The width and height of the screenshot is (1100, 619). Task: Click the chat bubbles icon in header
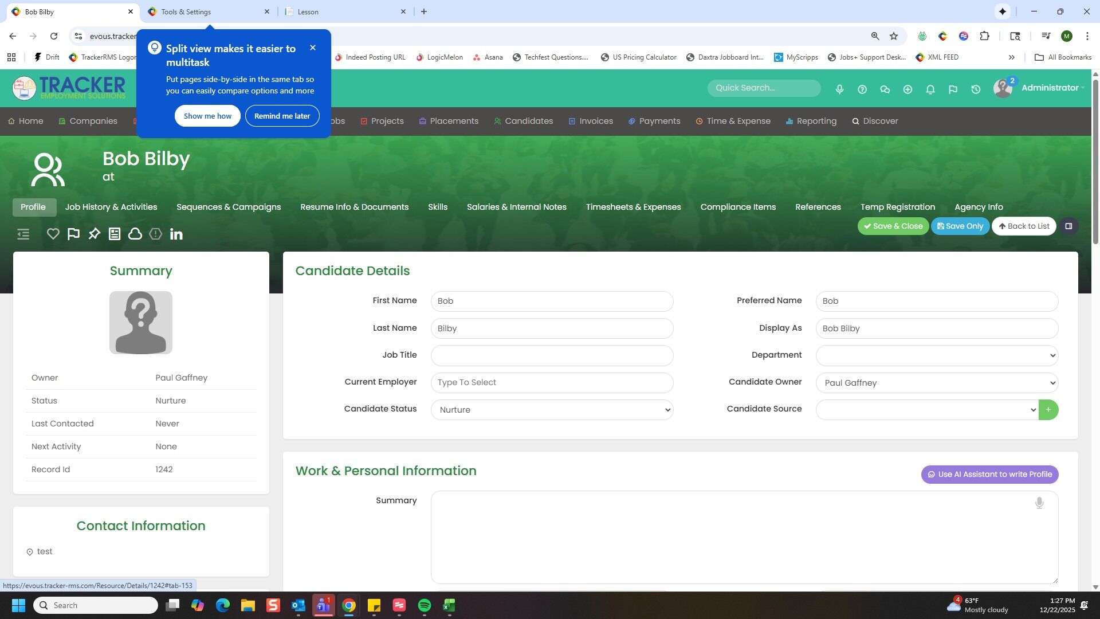(885, 89)
